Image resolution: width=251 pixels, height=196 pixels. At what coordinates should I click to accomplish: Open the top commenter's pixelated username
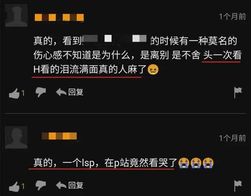pos(59,17)
